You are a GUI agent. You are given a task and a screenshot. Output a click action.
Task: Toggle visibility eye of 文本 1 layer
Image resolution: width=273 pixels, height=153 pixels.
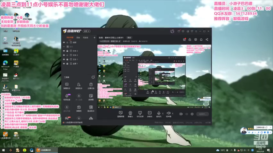(64, 59)
